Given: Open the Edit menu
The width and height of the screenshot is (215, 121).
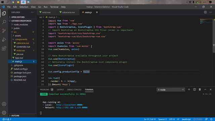Looking at the screenshot, I should (x=15, y=7).
